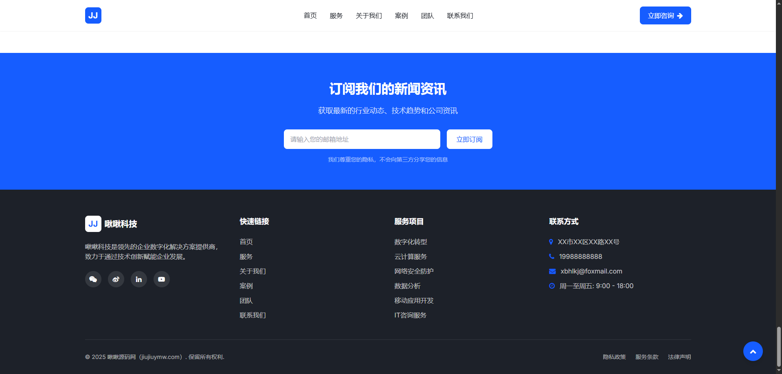782x374 pixels.
Task: Open 数据分析 service link
Action: [x=408, y=286]
